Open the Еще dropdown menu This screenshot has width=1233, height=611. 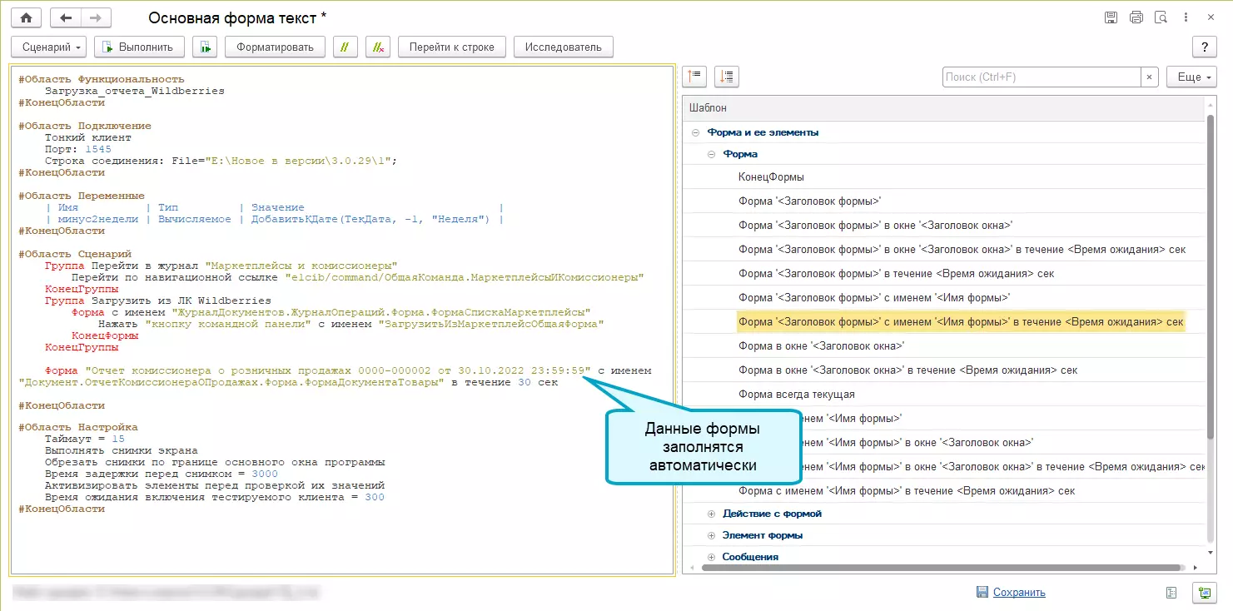[1191, 77]
